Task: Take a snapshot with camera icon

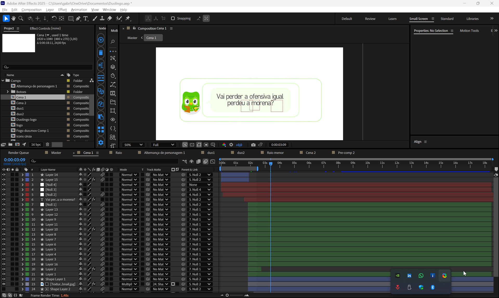Action: point(253,145)
